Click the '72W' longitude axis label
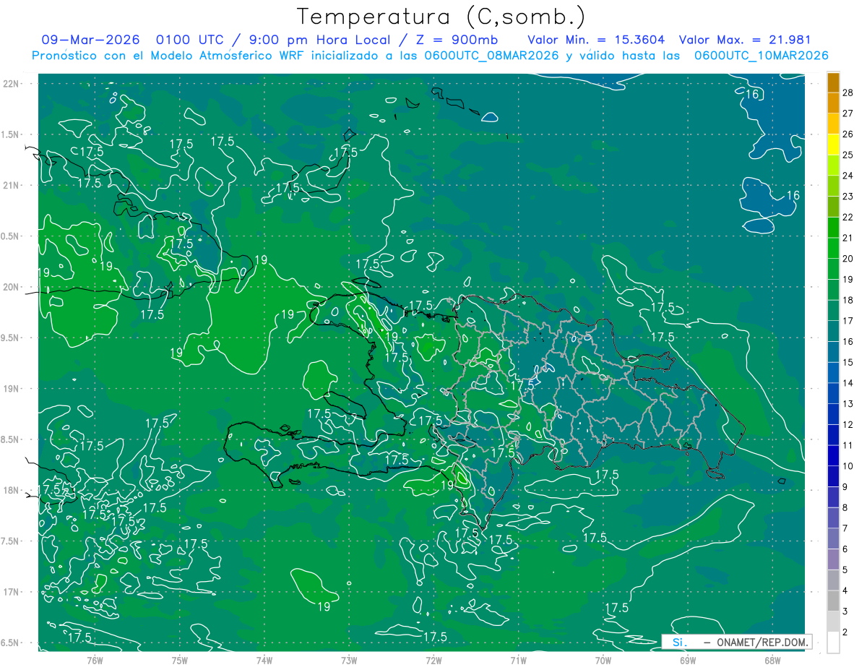Viewport: 867px width, 670px height. pos(433,660)
